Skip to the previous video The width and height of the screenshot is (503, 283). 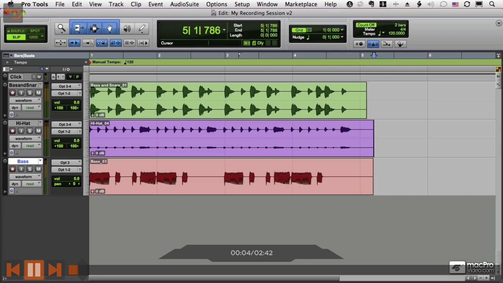coord(13,270)
